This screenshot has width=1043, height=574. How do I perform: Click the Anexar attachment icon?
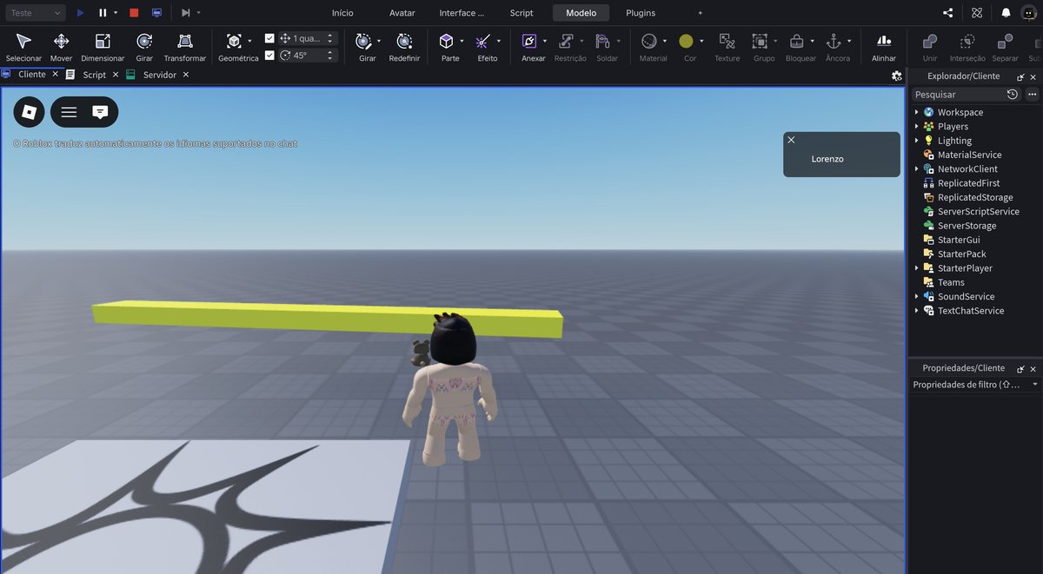529,41
